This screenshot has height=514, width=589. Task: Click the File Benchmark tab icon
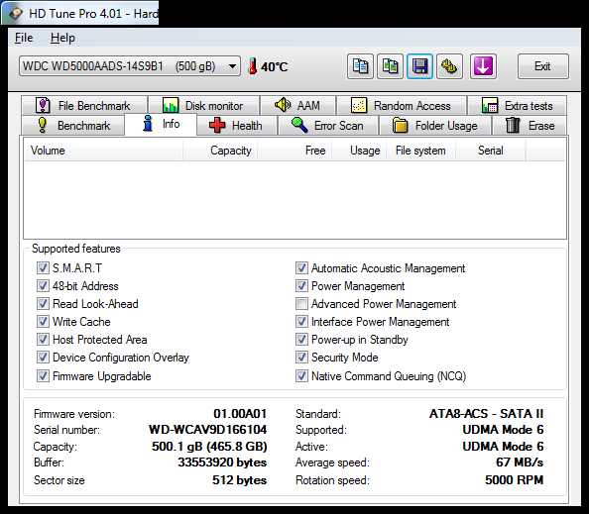click(43, 105)
